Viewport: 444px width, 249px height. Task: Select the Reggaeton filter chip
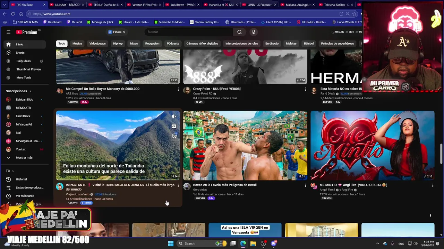coord(152,44)
